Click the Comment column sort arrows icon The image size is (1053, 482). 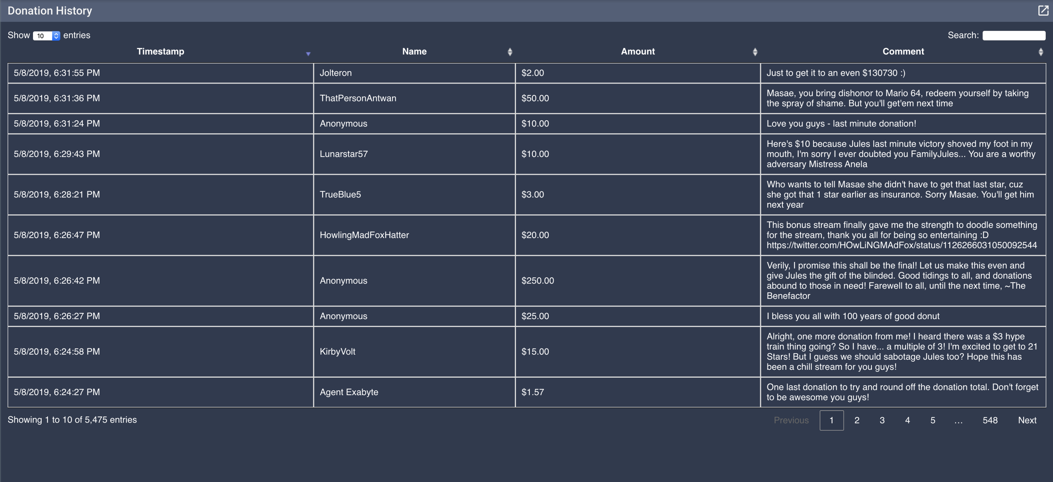point(1040,52)
